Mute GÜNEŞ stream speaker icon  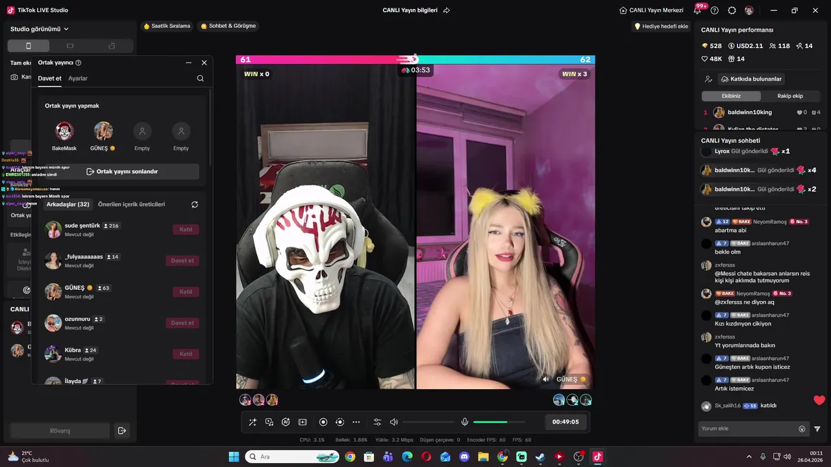pyautogui.click(x=545, y=379)
